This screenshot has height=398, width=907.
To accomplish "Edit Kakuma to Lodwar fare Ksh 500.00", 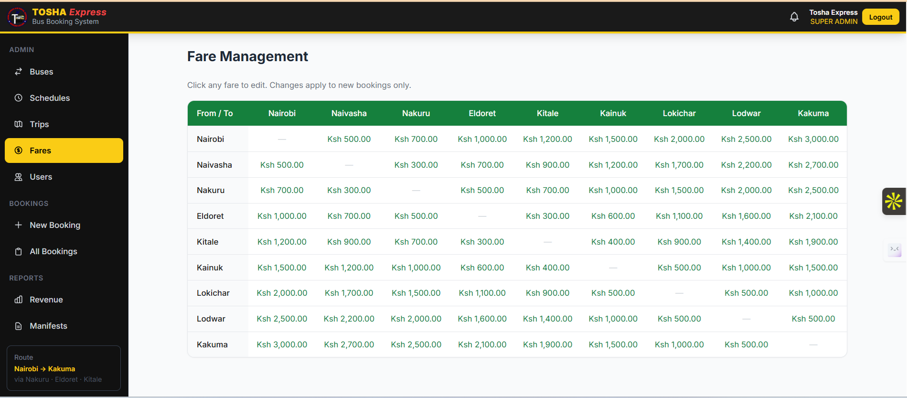I will click(747, 344).
